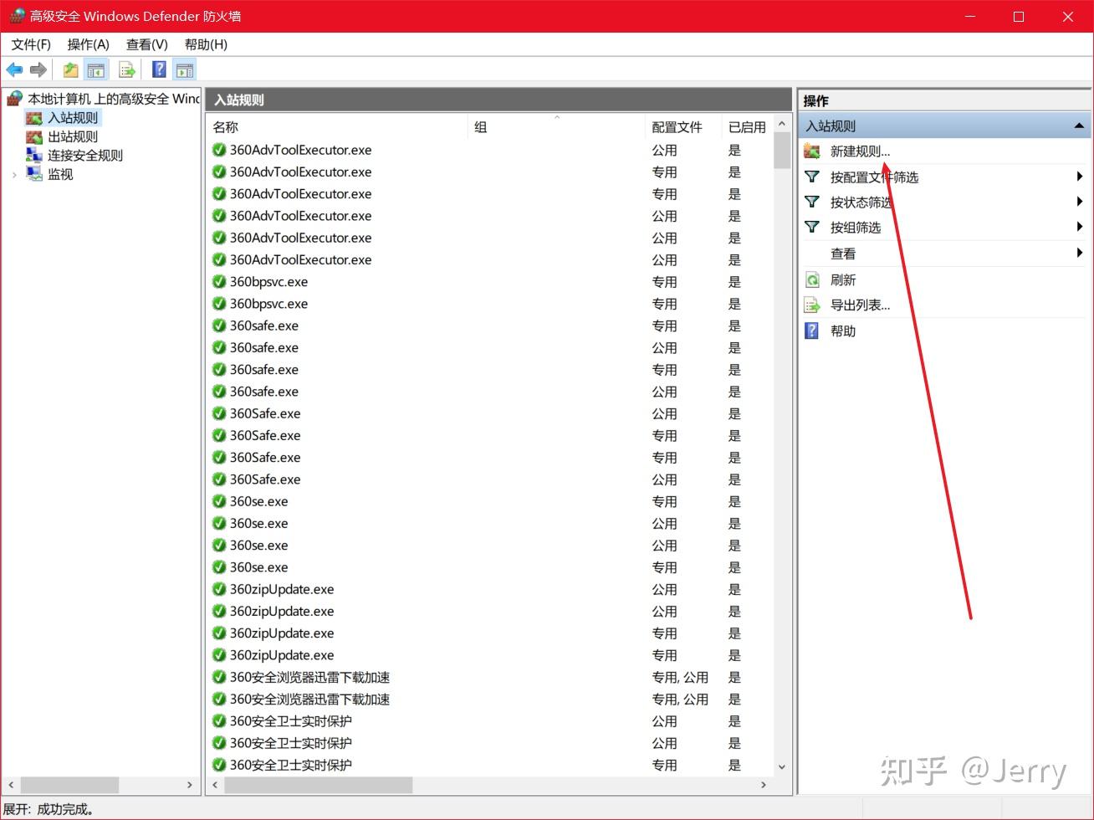Click the green check icon of 360安全浏览器迅雷下载加速 first row
The width and height of the screenshot is (1094, 820).
[219, 677]
